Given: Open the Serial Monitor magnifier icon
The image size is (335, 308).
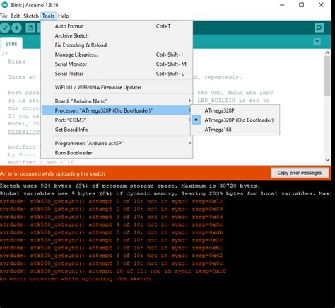Looking at the screenshot, I should pos(319,28).
